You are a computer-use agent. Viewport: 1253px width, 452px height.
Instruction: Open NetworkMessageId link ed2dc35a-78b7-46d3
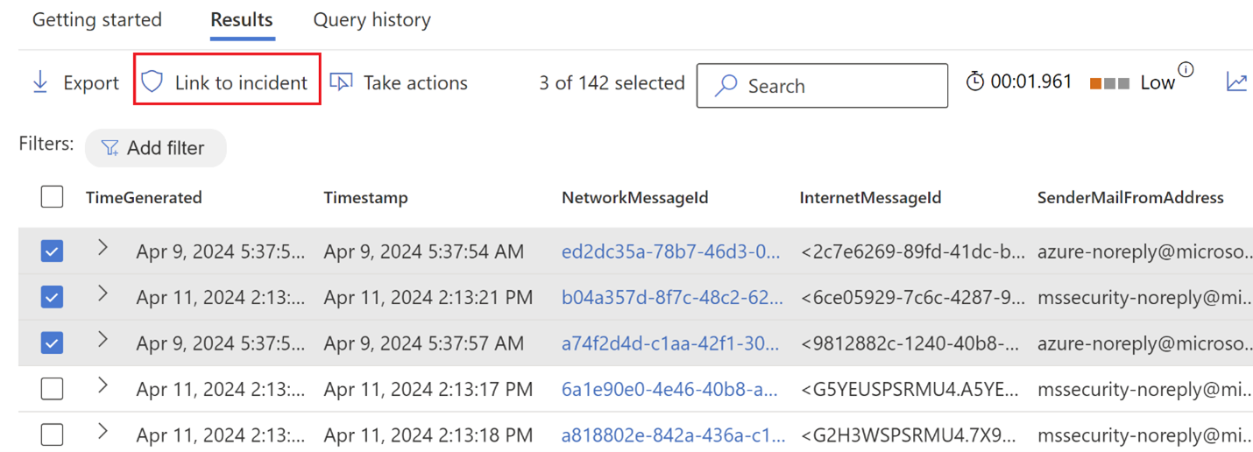coord(670,251)
